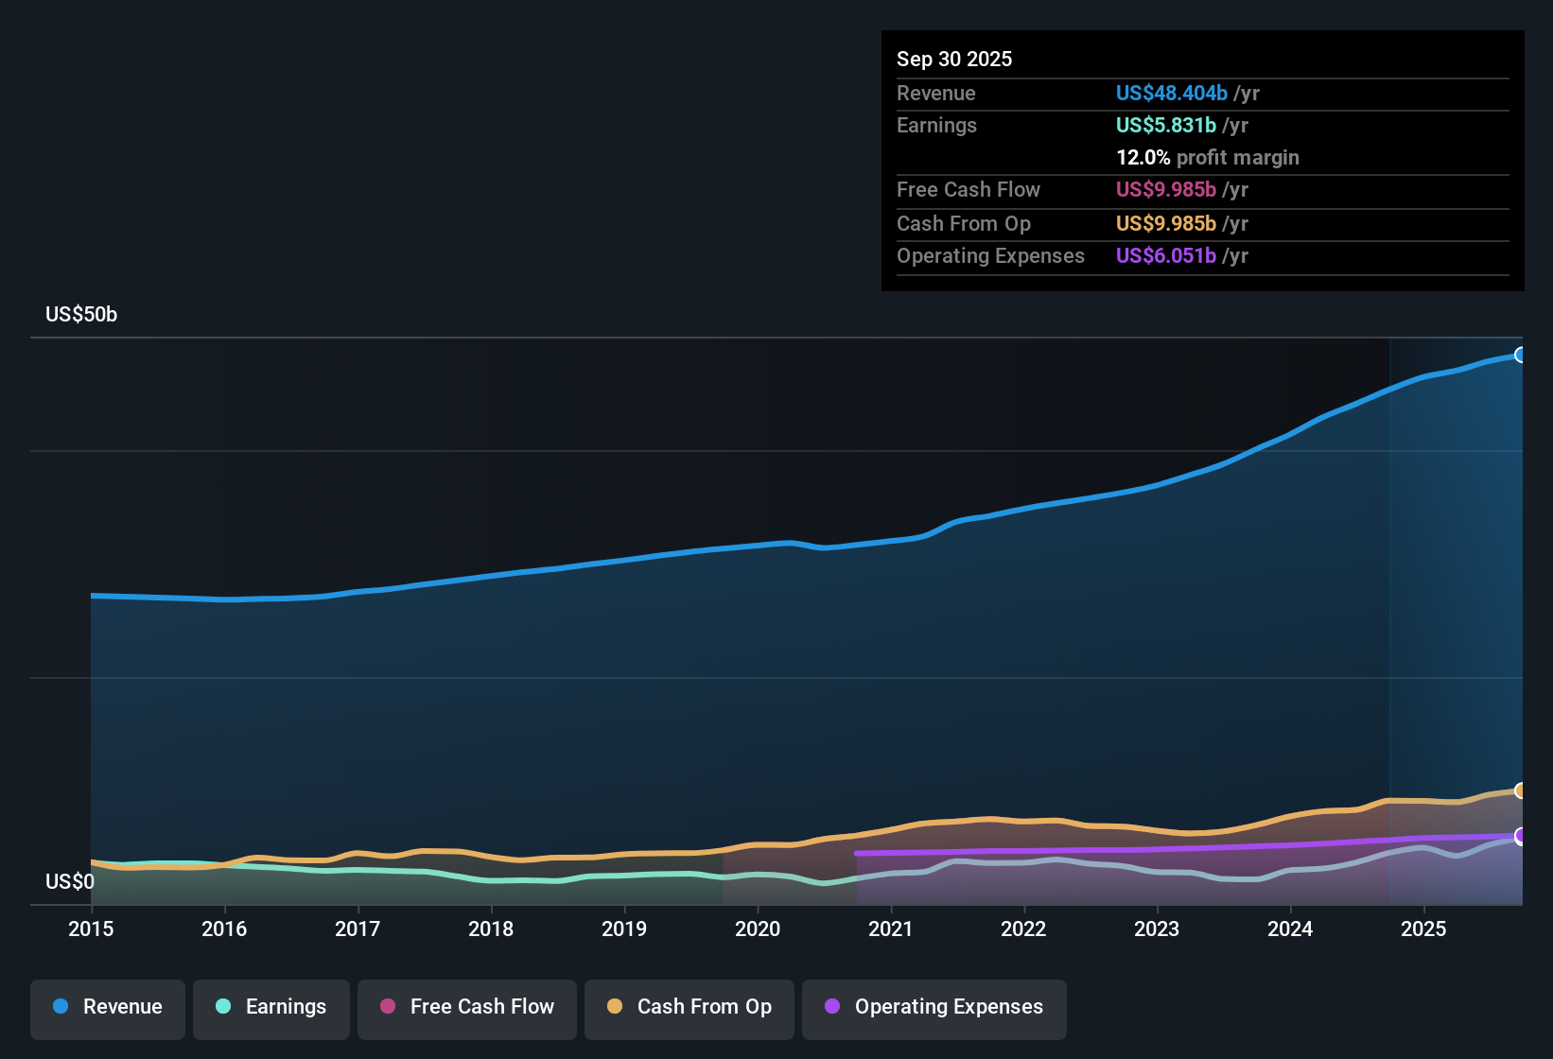The width and height of the screenshot is (1553, 1059).
Task: Click the Sep 30 2025 tooltip header
Action: tap(954, 59)
